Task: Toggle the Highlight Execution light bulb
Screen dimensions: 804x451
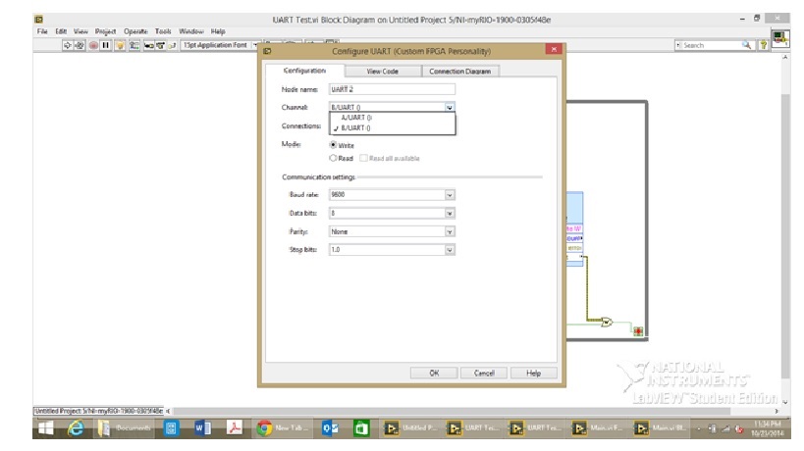Action: [120, 45]
